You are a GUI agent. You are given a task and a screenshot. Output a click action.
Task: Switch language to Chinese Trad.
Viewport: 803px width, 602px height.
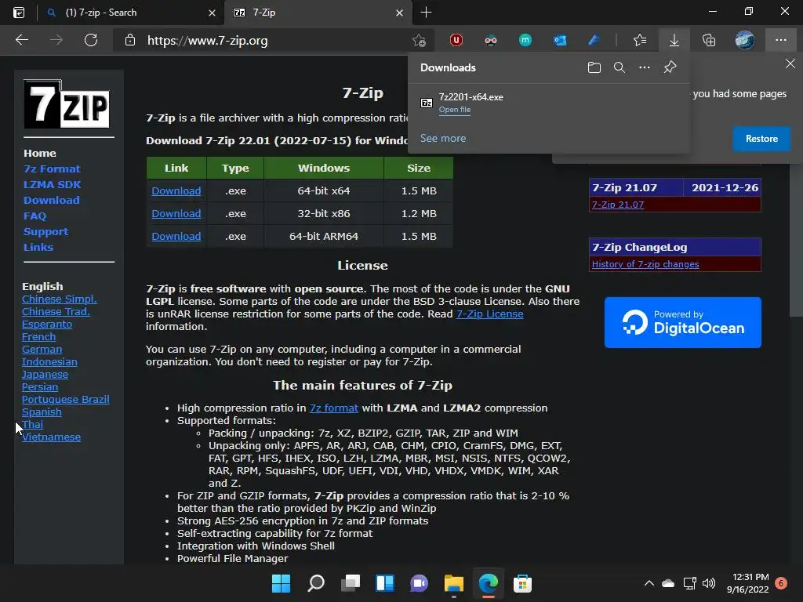[56, 312]
